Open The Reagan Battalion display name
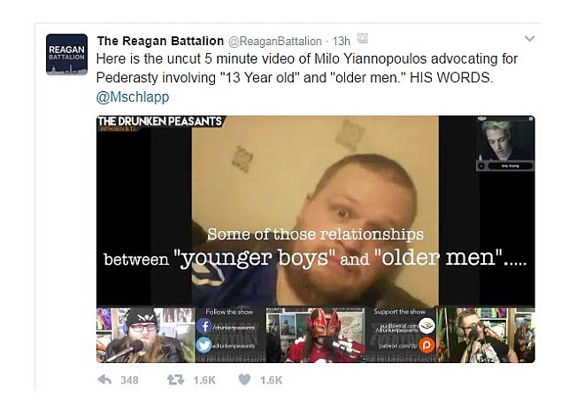Screen dimensions: 561x410 tap(160, 41)
